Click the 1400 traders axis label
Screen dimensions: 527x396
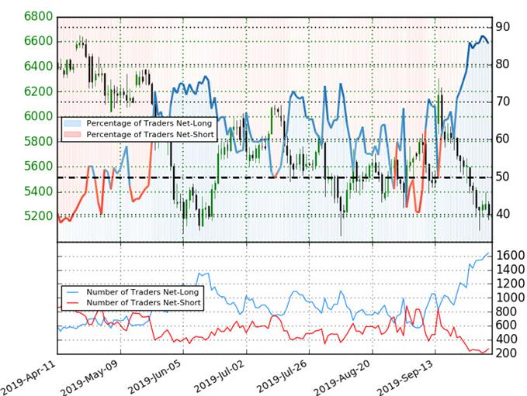[x=510, y=270]
